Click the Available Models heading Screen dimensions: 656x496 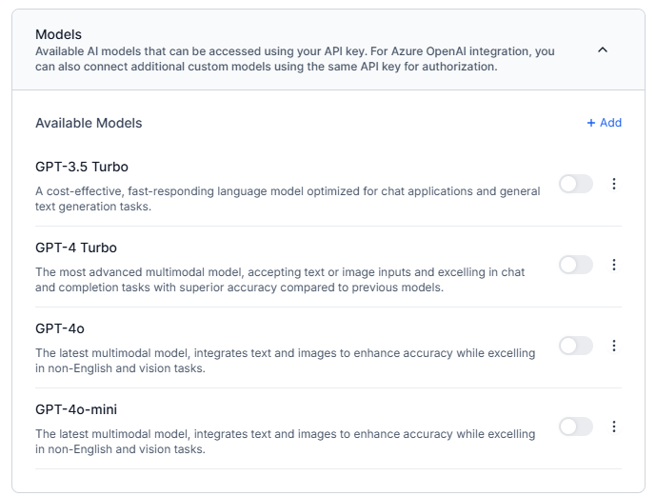click(89, 123)
